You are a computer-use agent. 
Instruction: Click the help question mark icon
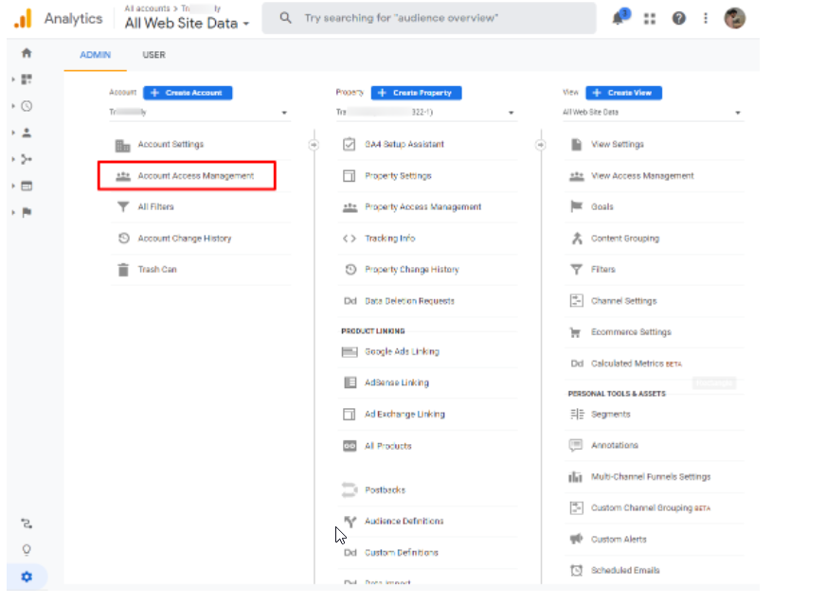click(679, 18)
